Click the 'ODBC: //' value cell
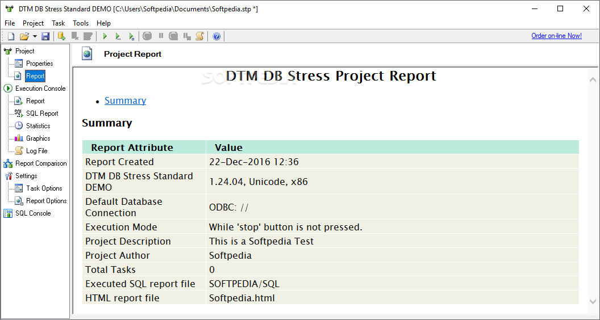600x320 pixels. click(x=393, y=207)
